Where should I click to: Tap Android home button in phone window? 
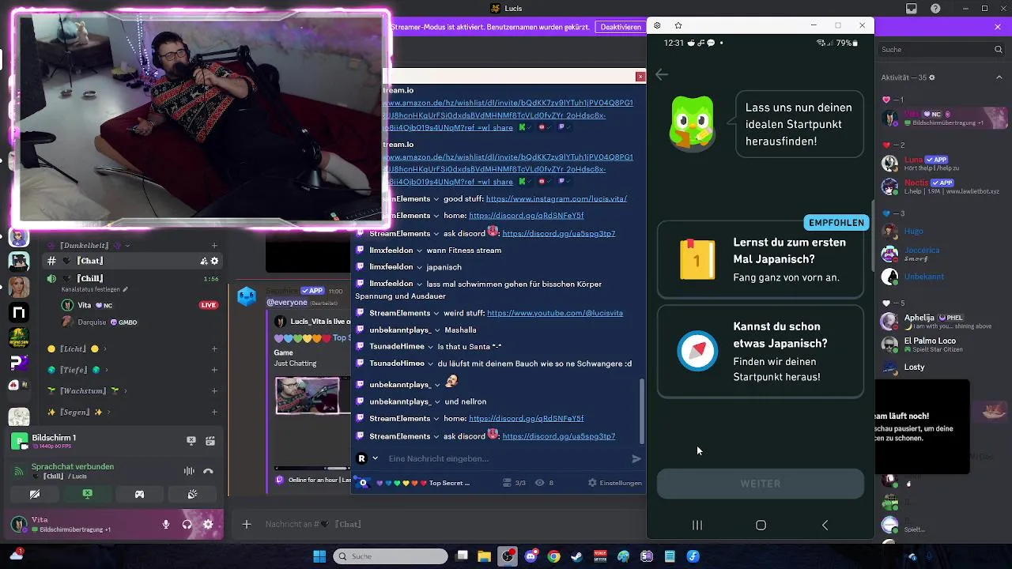[761, 526]
